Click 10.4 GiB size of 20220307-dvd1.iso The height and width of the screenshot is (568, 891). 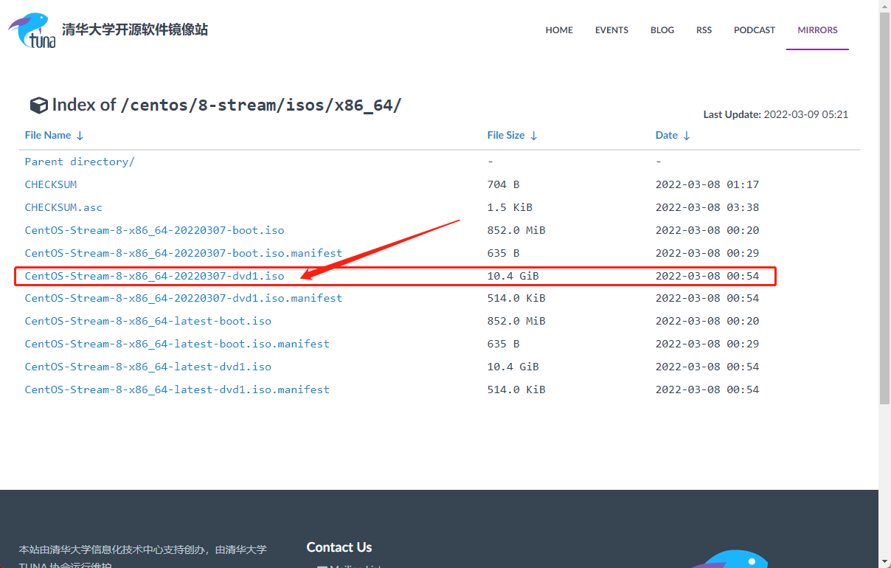tap(513, 276)
